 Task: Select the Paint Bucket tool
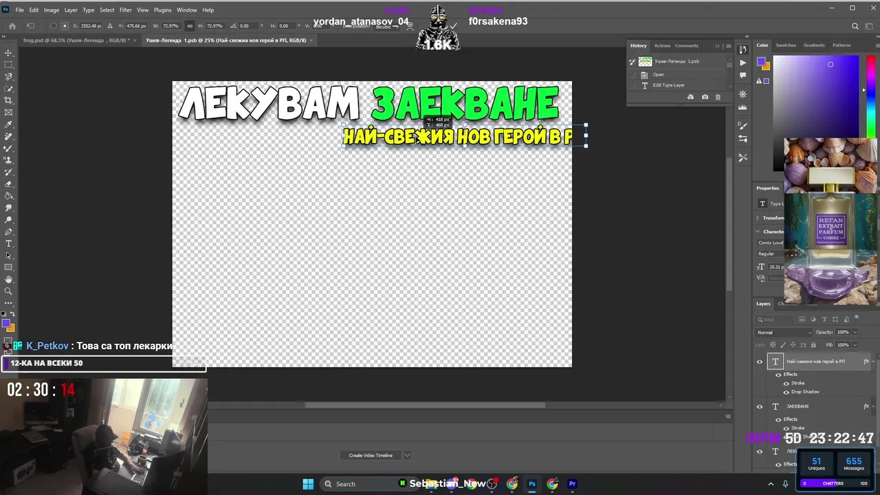[8, 196]
